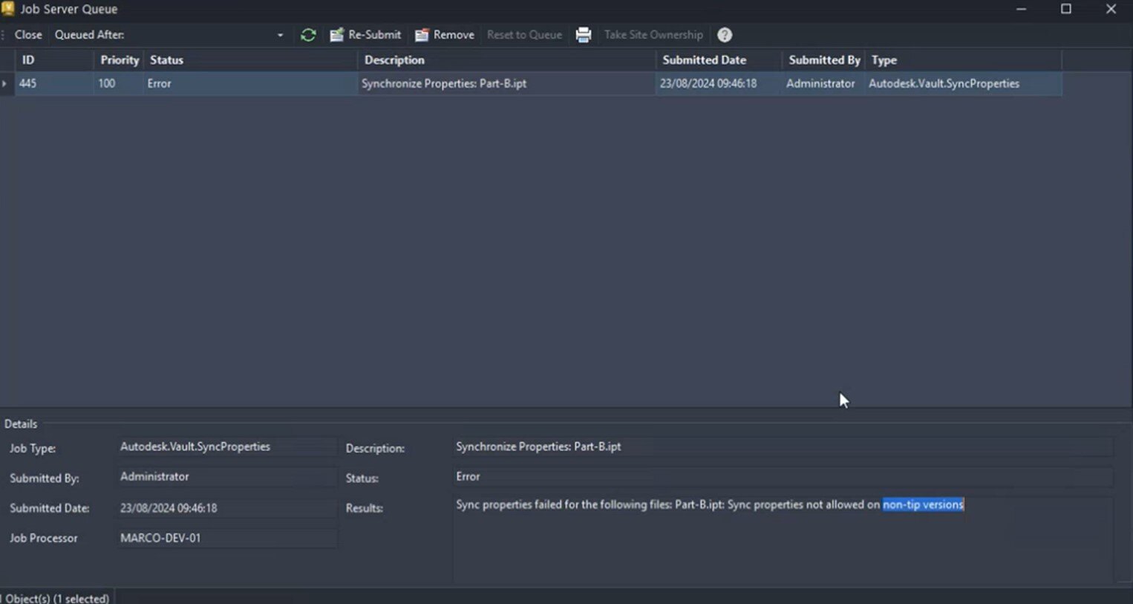Click the Job Server Queue title icon
Screen dimensions: 1133x604
coord(8,9)
